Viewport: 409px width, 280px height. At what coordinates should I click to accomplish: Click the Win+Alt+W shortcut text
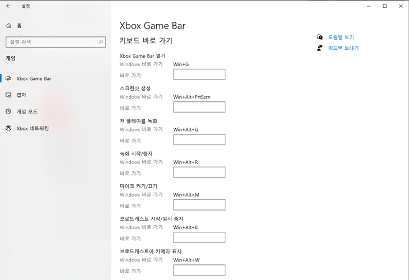(x=187, y=260)
